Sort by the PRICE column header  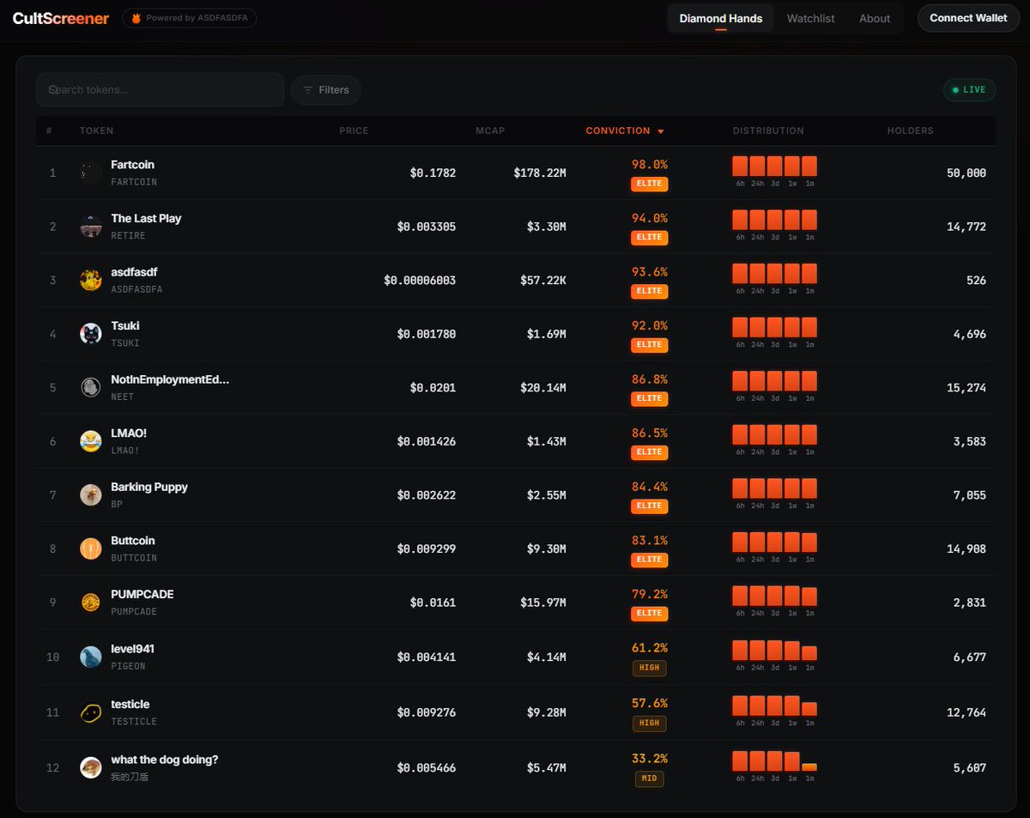354,130
